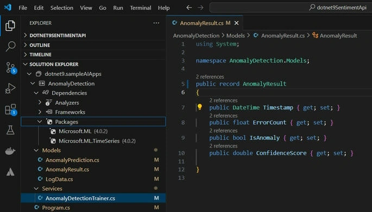Click the C# icon of Program.cs

tap(36, 208)
